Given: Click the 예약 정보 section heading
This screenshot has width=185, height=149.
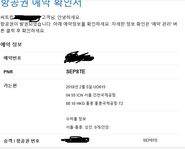Looking at the screenshot, I should pyautogui.click(x=11, y=44).
